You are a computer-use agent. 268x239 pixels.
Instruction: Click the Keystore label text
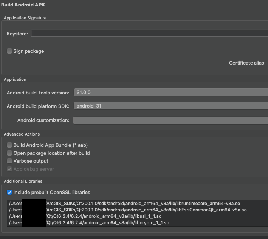tap(17, 34)
